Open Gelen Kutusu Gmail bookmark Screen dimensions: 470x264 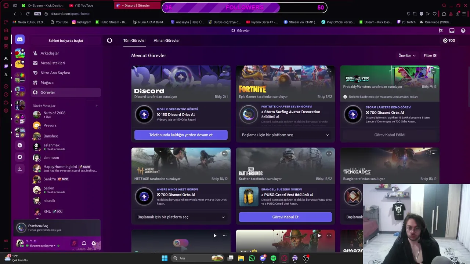click(x=29, y=22)
